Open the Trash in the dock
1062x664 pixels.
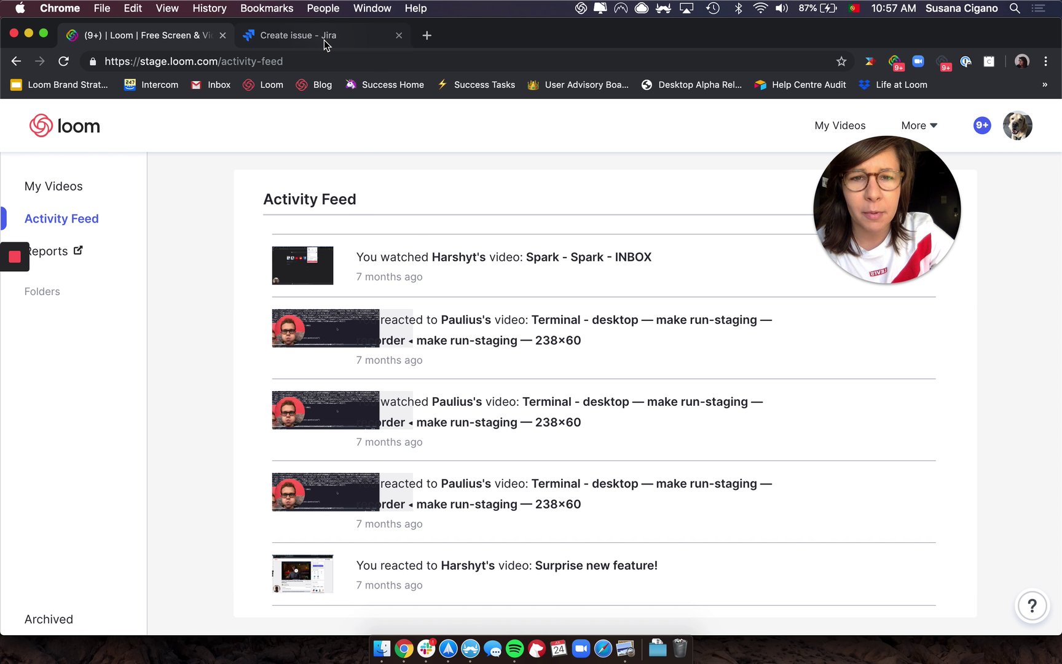(x=680, y=649)
